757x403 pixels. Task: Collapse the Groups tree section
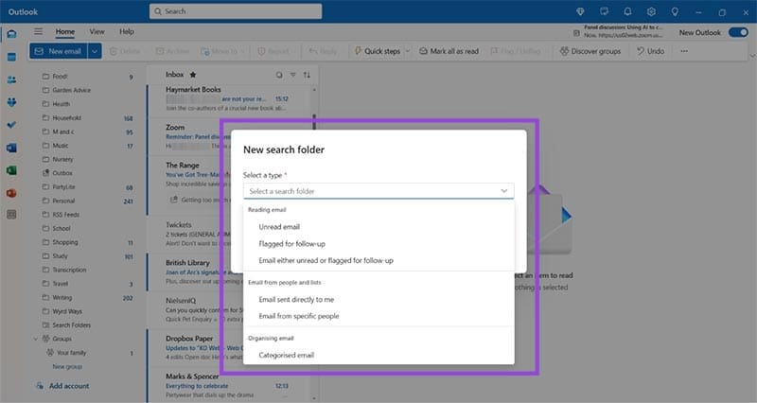37,339
